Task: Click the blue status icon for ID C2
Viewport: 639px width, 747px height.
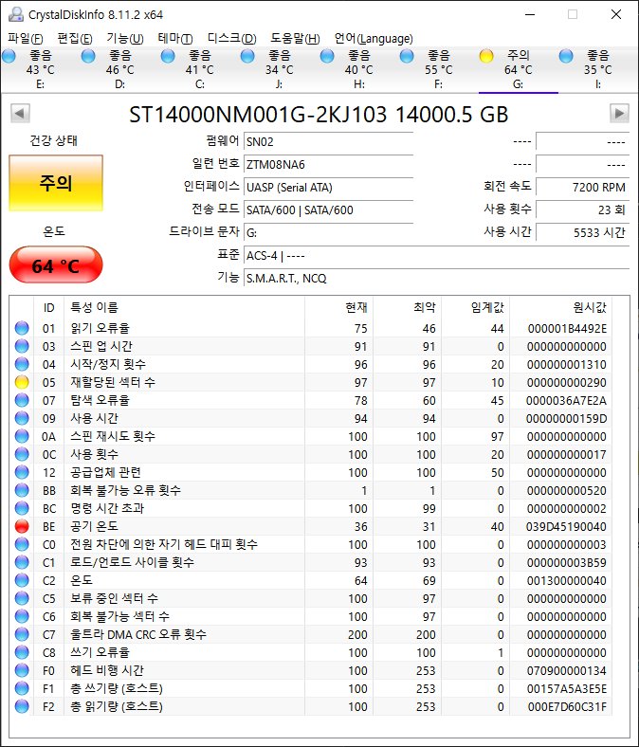Action: pos(22,580)
